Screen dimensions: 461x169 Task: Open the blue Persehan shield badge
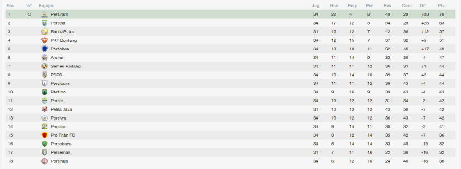point(45,49)
